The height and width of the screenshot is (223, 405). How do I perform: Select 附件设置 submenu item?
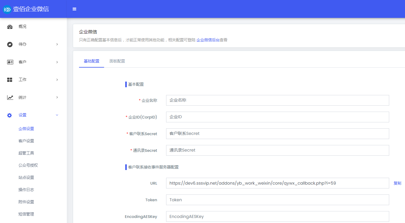tap(26, 202)
